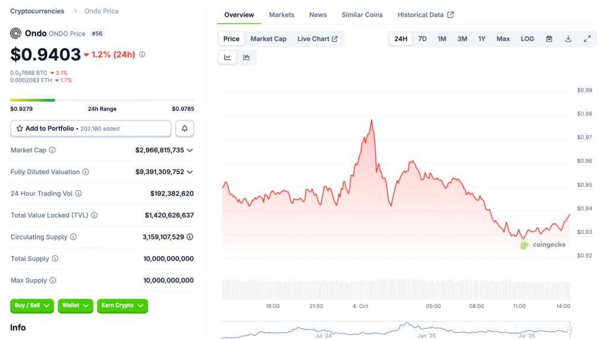This screenshot has width=607, height=339.
Task: Expand the Market Cap value chevron
Action: 190,151
